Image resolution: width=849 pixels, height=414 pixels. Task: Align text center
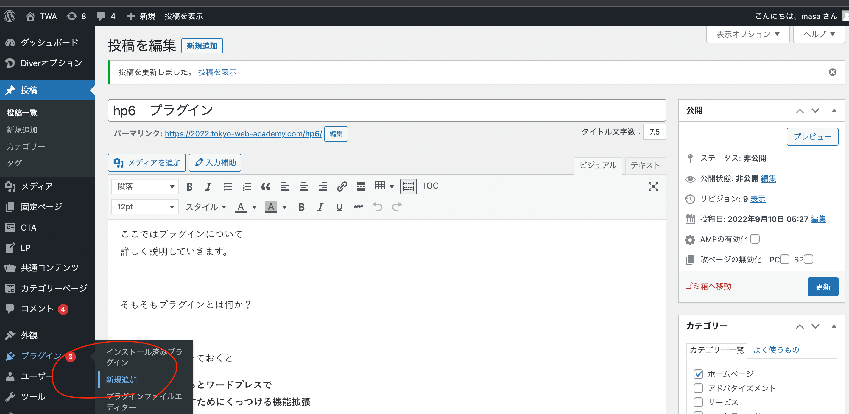pyautogui.click(x=303, y=186)
